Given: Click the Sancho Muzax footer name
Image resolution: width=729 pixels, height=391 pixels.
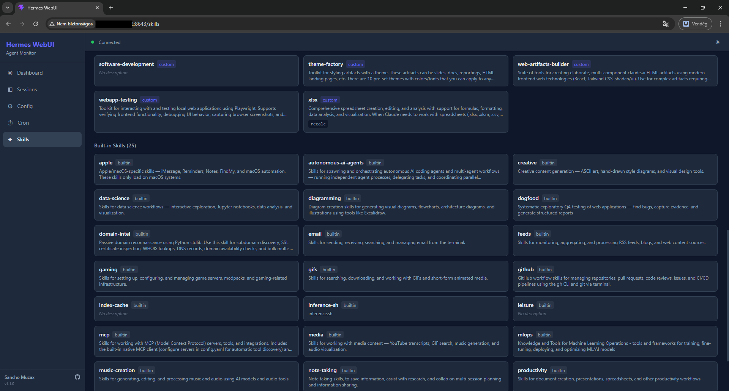Looking at the screenshot, I should (x=19, y=377).
